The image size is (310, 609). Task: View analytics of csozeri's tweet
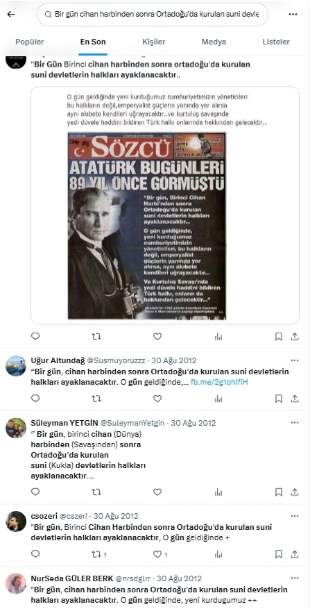(218, 554)
